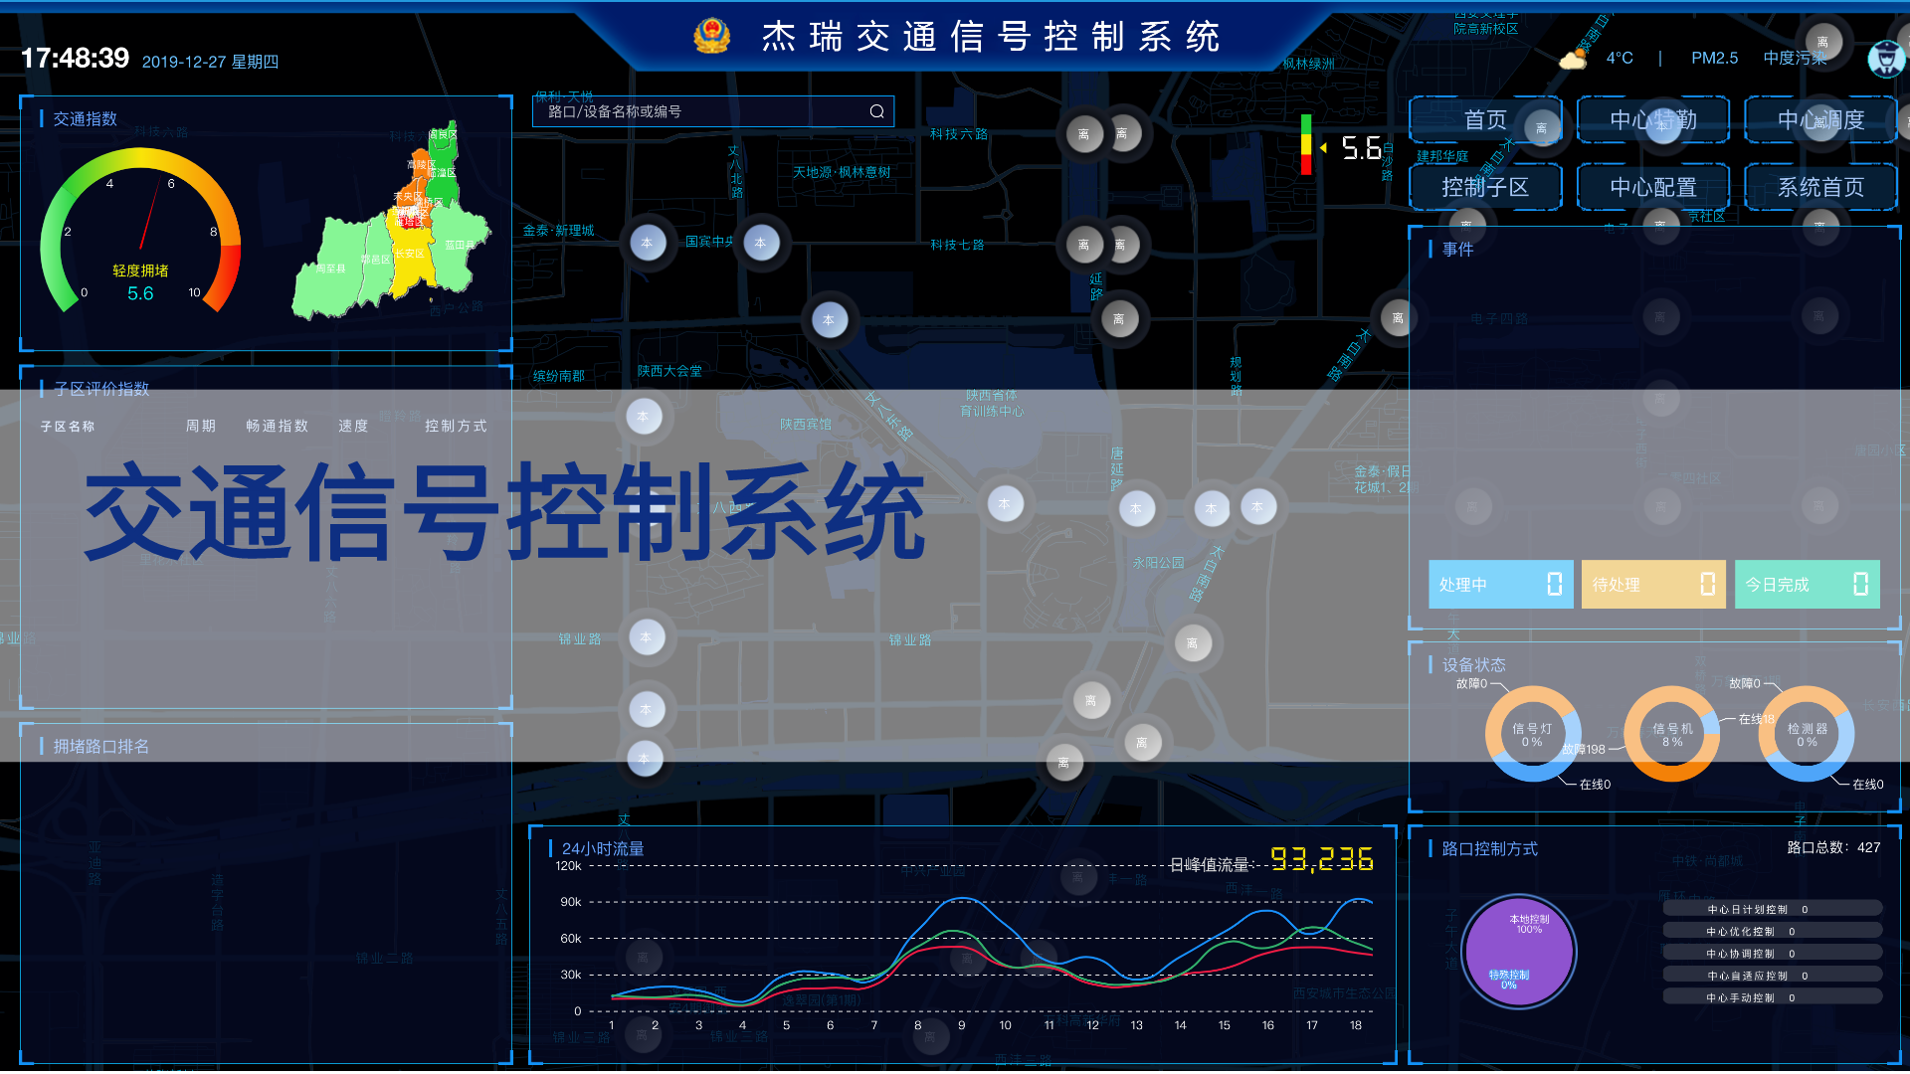Click the 信号机 donut chart

(x=1671, y=735)
